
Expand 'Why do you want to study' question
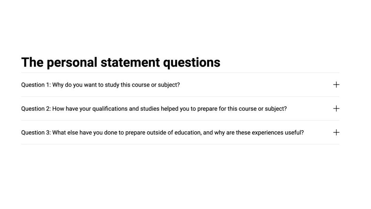(x=100, y=85)
